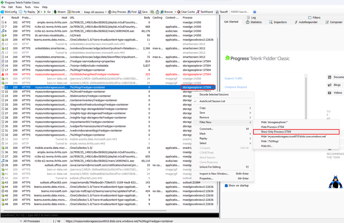Open the View menu
This screenshot has width=344, height=223.
click(36, 7)
